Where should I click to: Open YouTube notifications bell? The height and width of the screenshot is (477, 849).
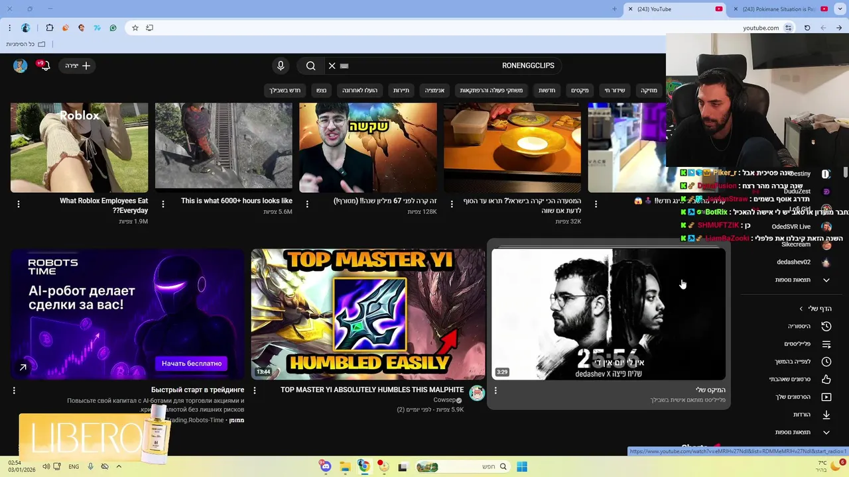tap(44, 66)
